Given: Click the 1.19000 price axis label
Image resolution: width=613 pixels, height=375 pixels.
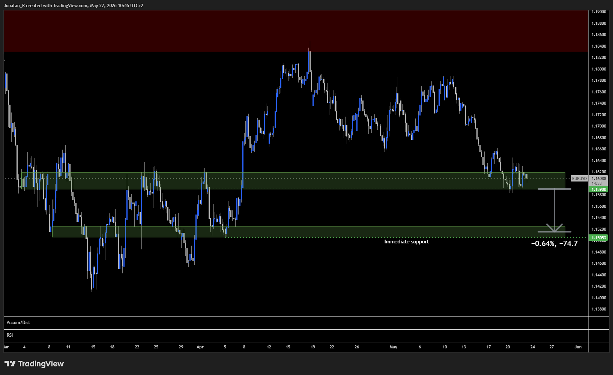Looking at the screenshot, I should [599, 12].
